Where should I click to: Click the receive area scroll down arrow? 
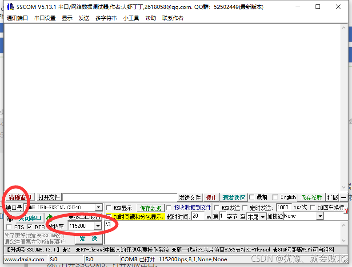[344, 187]
